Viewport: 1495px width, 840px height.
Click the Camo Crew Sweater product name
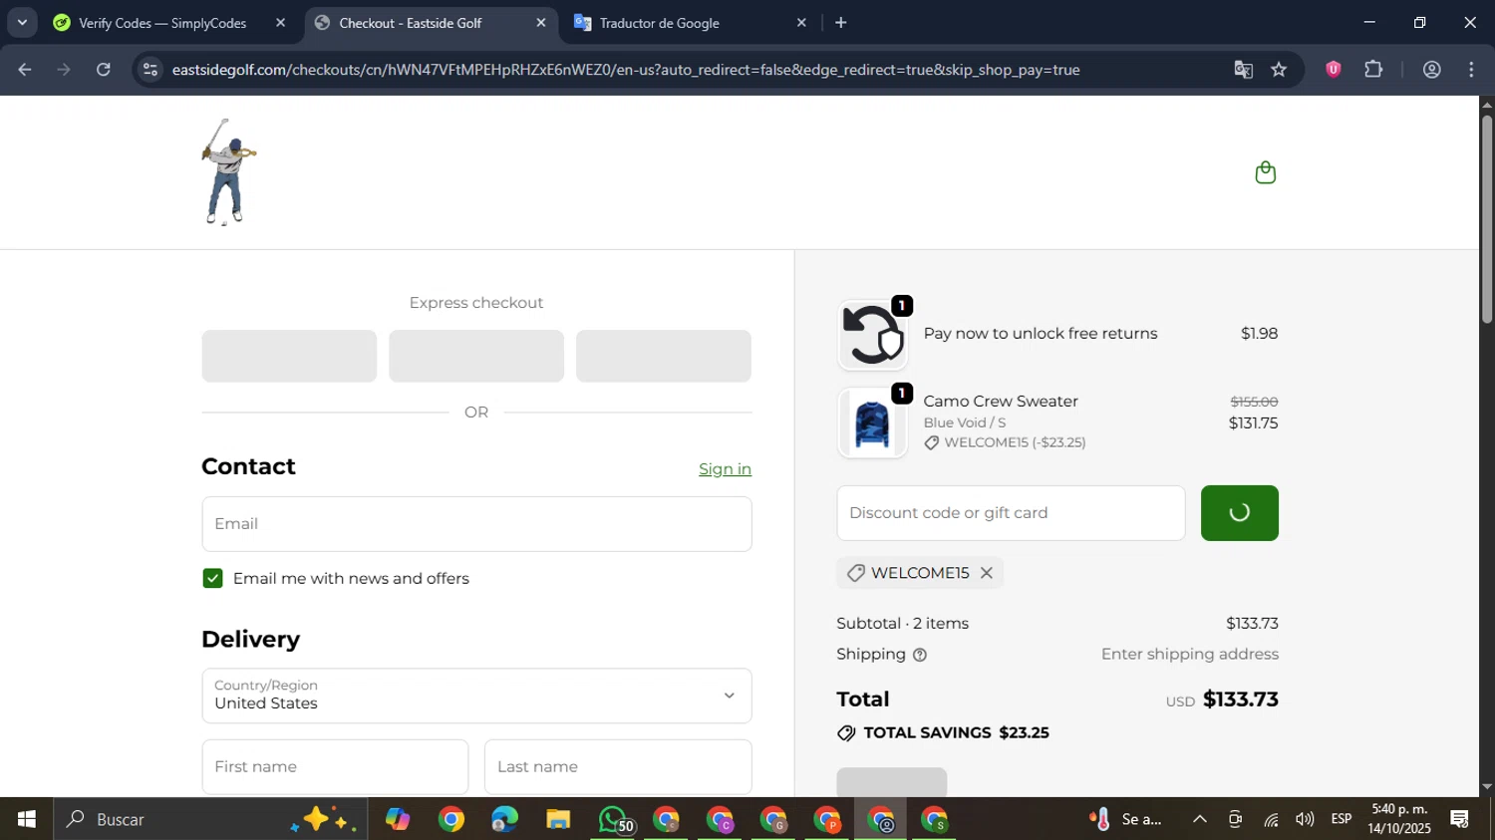point(1001,402)
